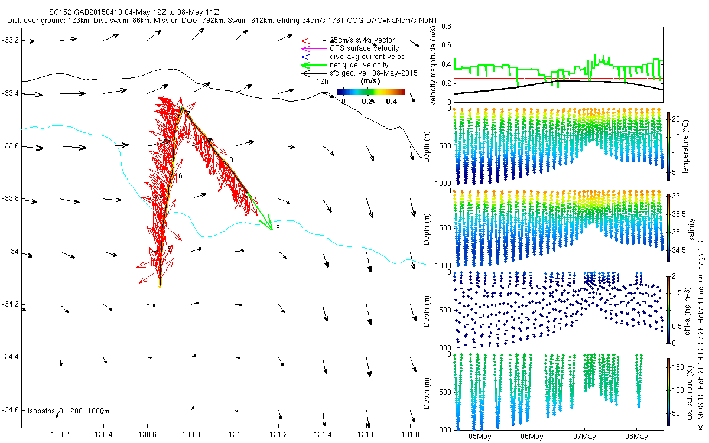
Task: Click the 07May tick on time axis
Action: (x=584, y=437)
